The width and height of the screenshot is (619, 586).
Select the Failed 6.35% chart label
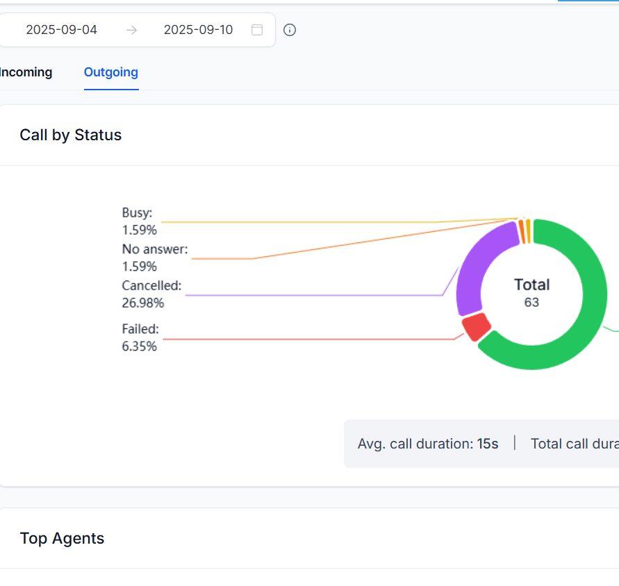point(140,337)
